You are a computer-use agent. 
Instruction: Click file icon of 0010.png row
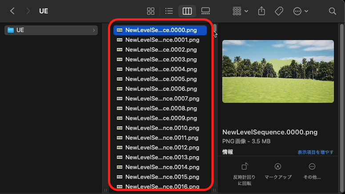pos(120,128)
